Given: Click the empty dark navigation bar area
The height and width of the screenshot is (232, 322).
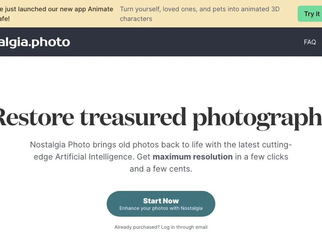Looking at the screenshot, I should click(185, 42).
